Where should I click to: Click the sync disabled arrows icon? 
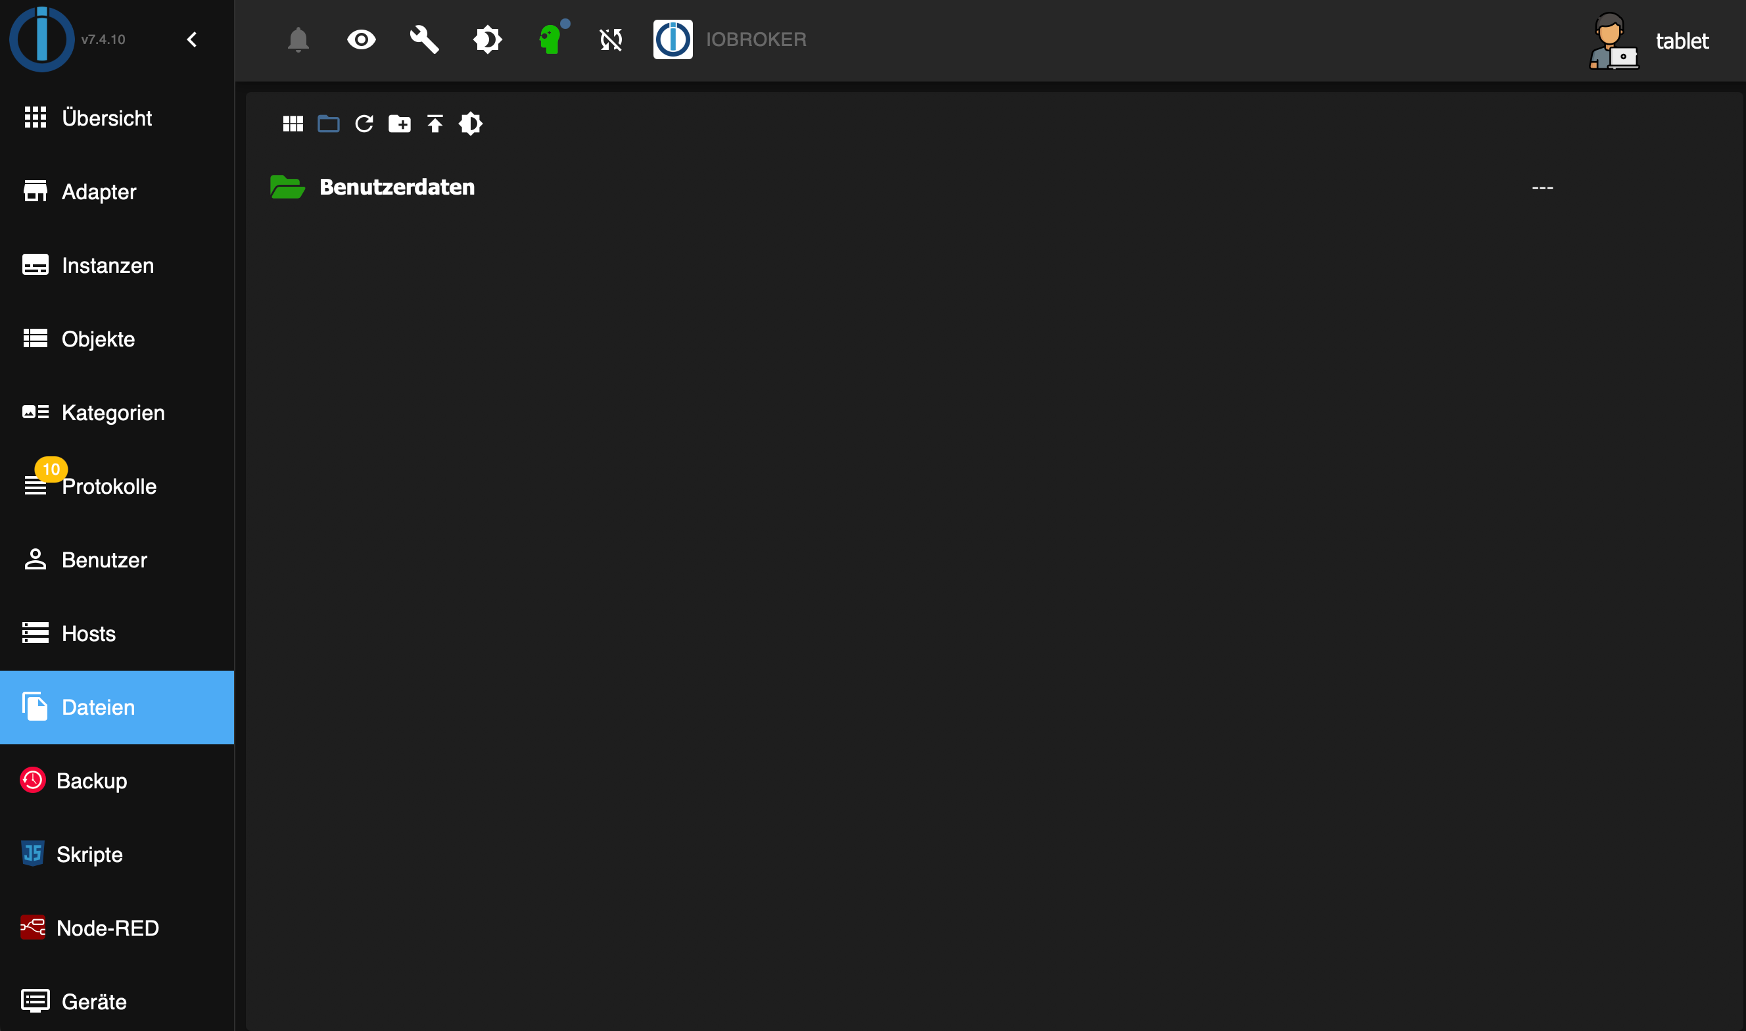click(x=611, y=39)
